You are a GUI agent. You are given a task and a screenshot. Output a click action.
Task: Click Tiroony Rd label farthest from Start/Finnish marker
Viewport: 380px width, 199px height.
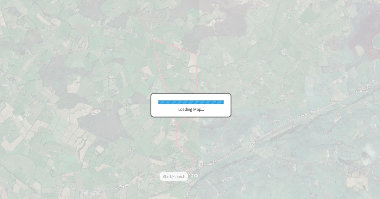click(363, 89)
